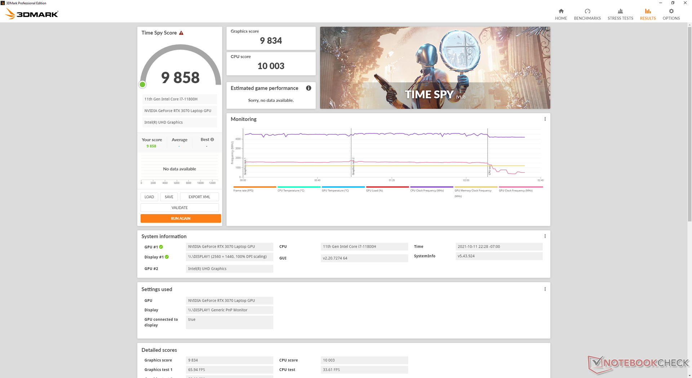Click the Best score info icon

point(212,140)
